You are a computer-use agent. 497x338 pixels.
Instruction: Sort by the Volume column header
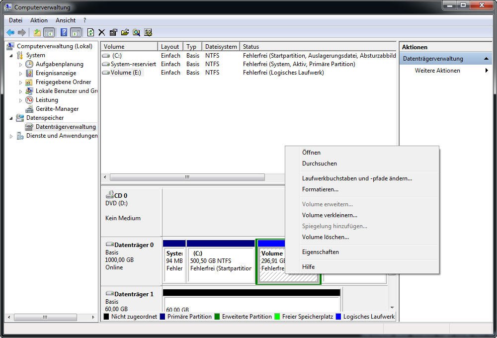129,47
